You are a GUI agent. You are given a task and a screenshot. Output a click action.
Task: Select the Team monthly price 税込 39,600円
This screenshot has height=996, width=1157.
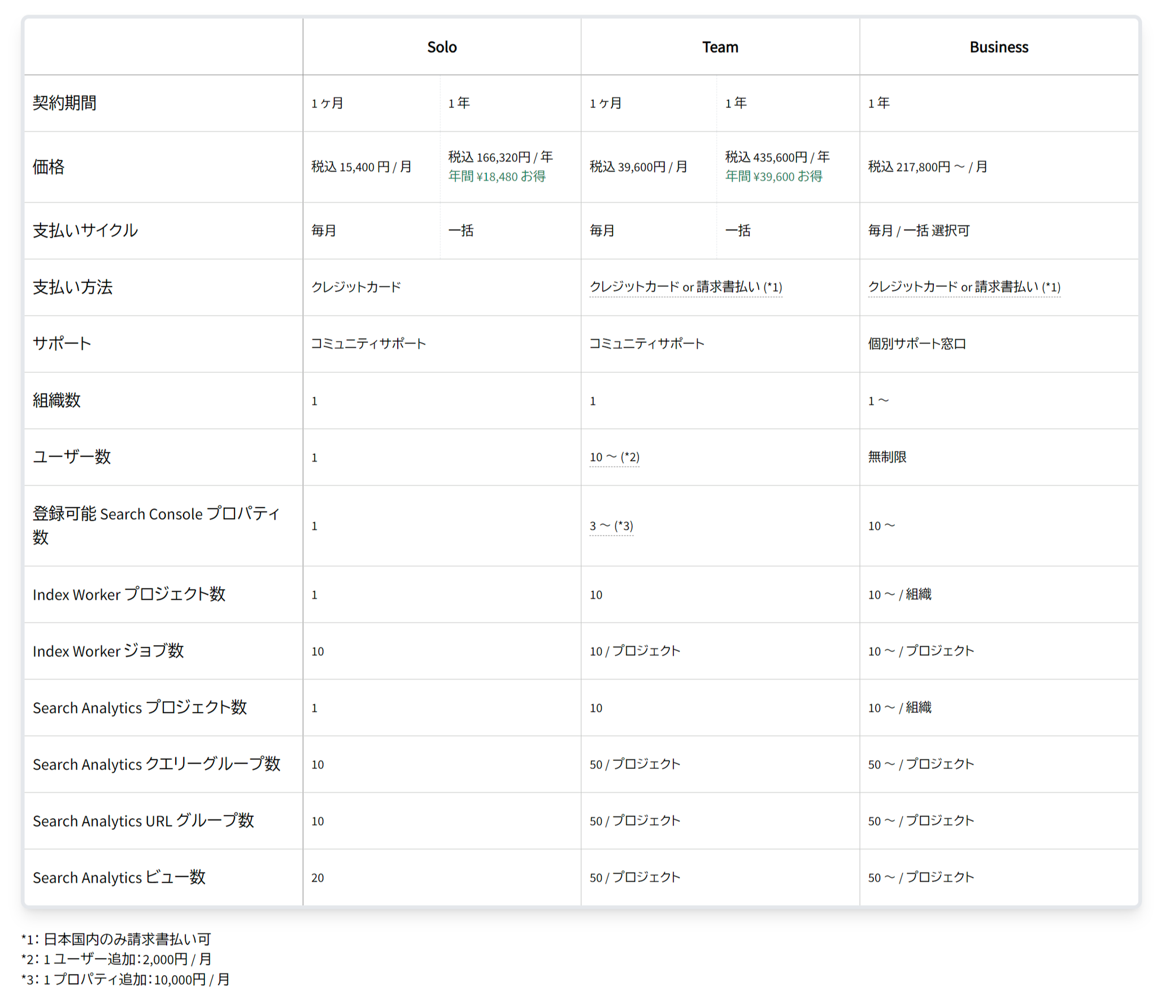click(x=630, y=167)
